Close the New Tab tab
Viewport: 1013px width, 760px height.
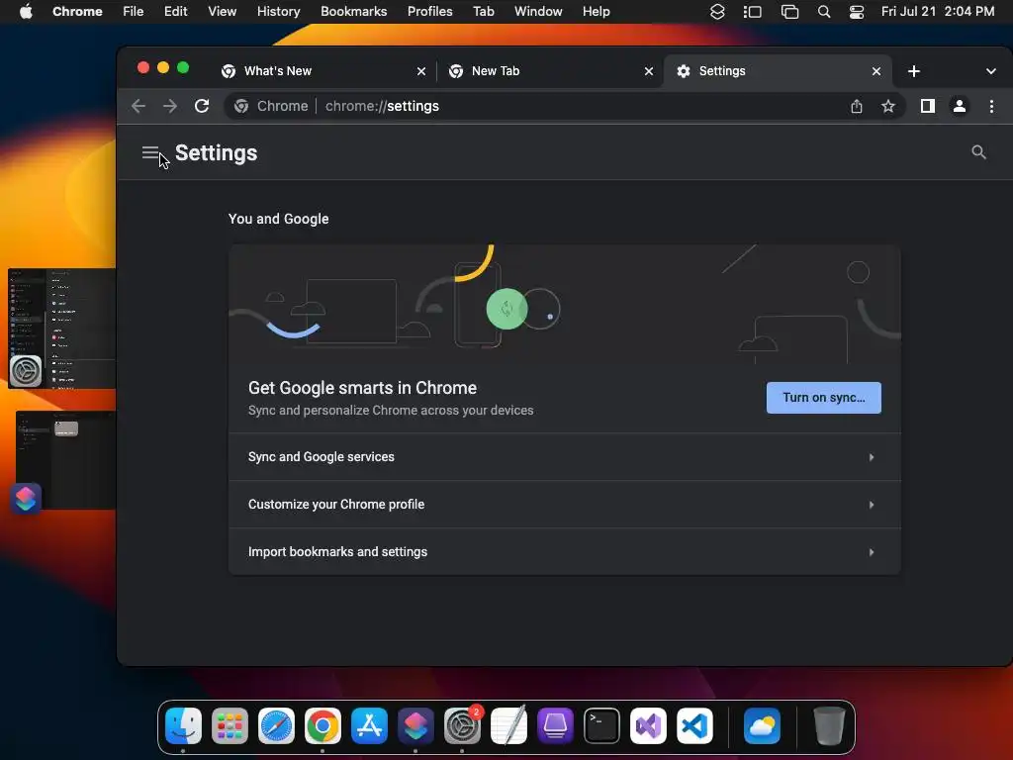(x=649, y=71)
